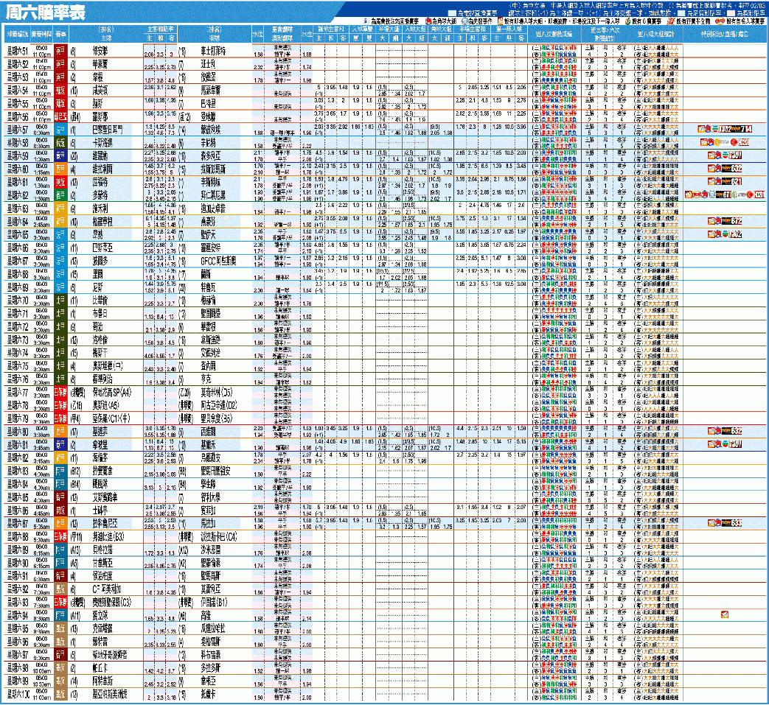Select the now 632 channel logo in row 星期六 80

(731, 431)
